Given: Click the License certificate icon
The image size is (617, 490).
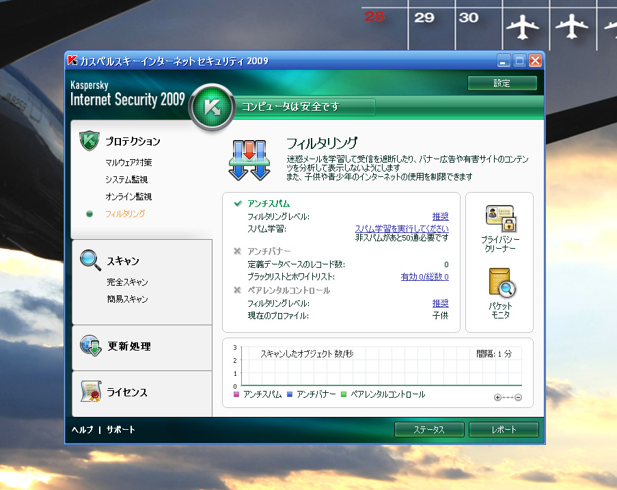Looking at the screenshot, I should [91, 391].
